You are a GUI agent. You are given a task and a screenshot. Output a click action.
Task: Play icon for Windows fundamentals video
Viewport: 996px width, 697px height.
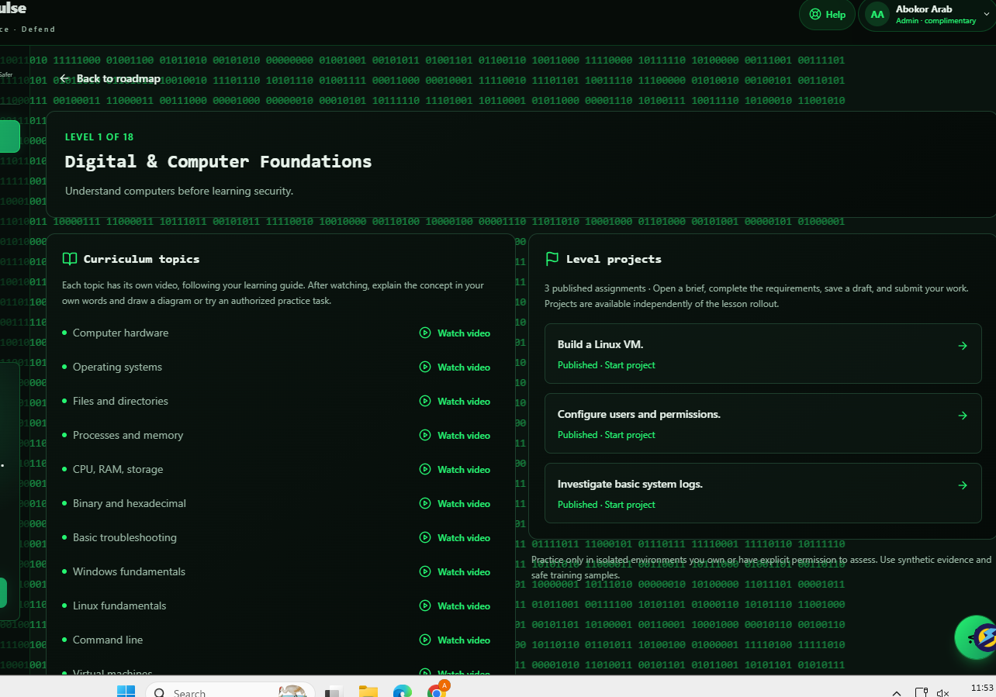pos(425,571)
